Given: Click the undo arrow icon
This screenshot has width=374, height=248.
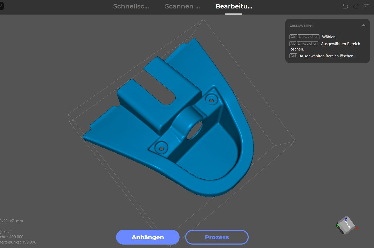Looking at the screenshot, I should (345, 6).
